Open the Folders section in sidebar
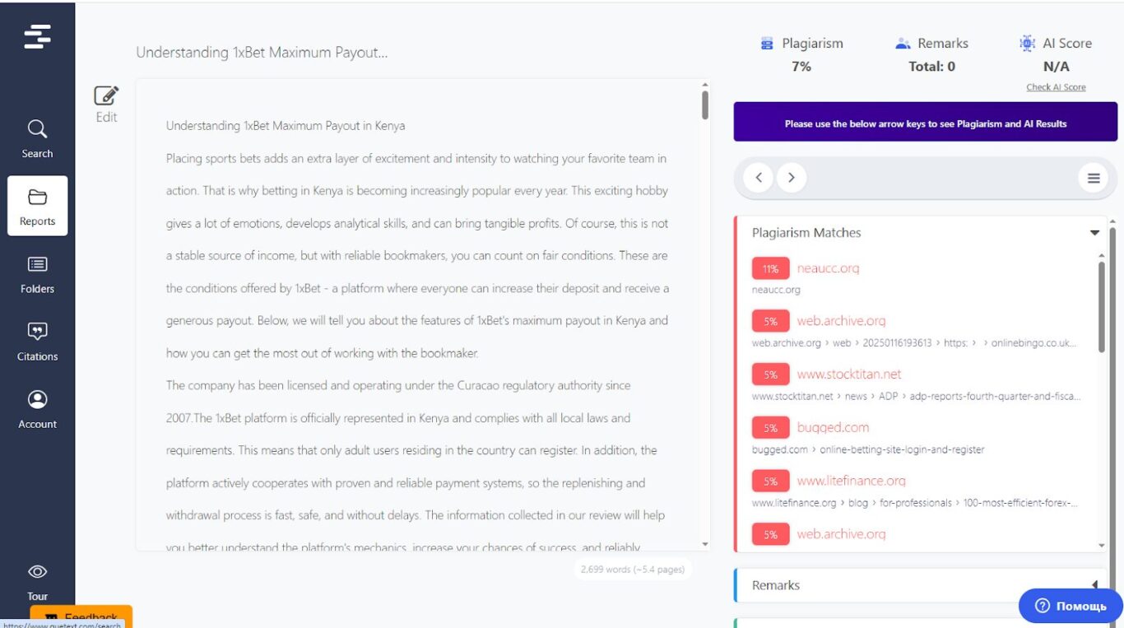 [37, 274]
